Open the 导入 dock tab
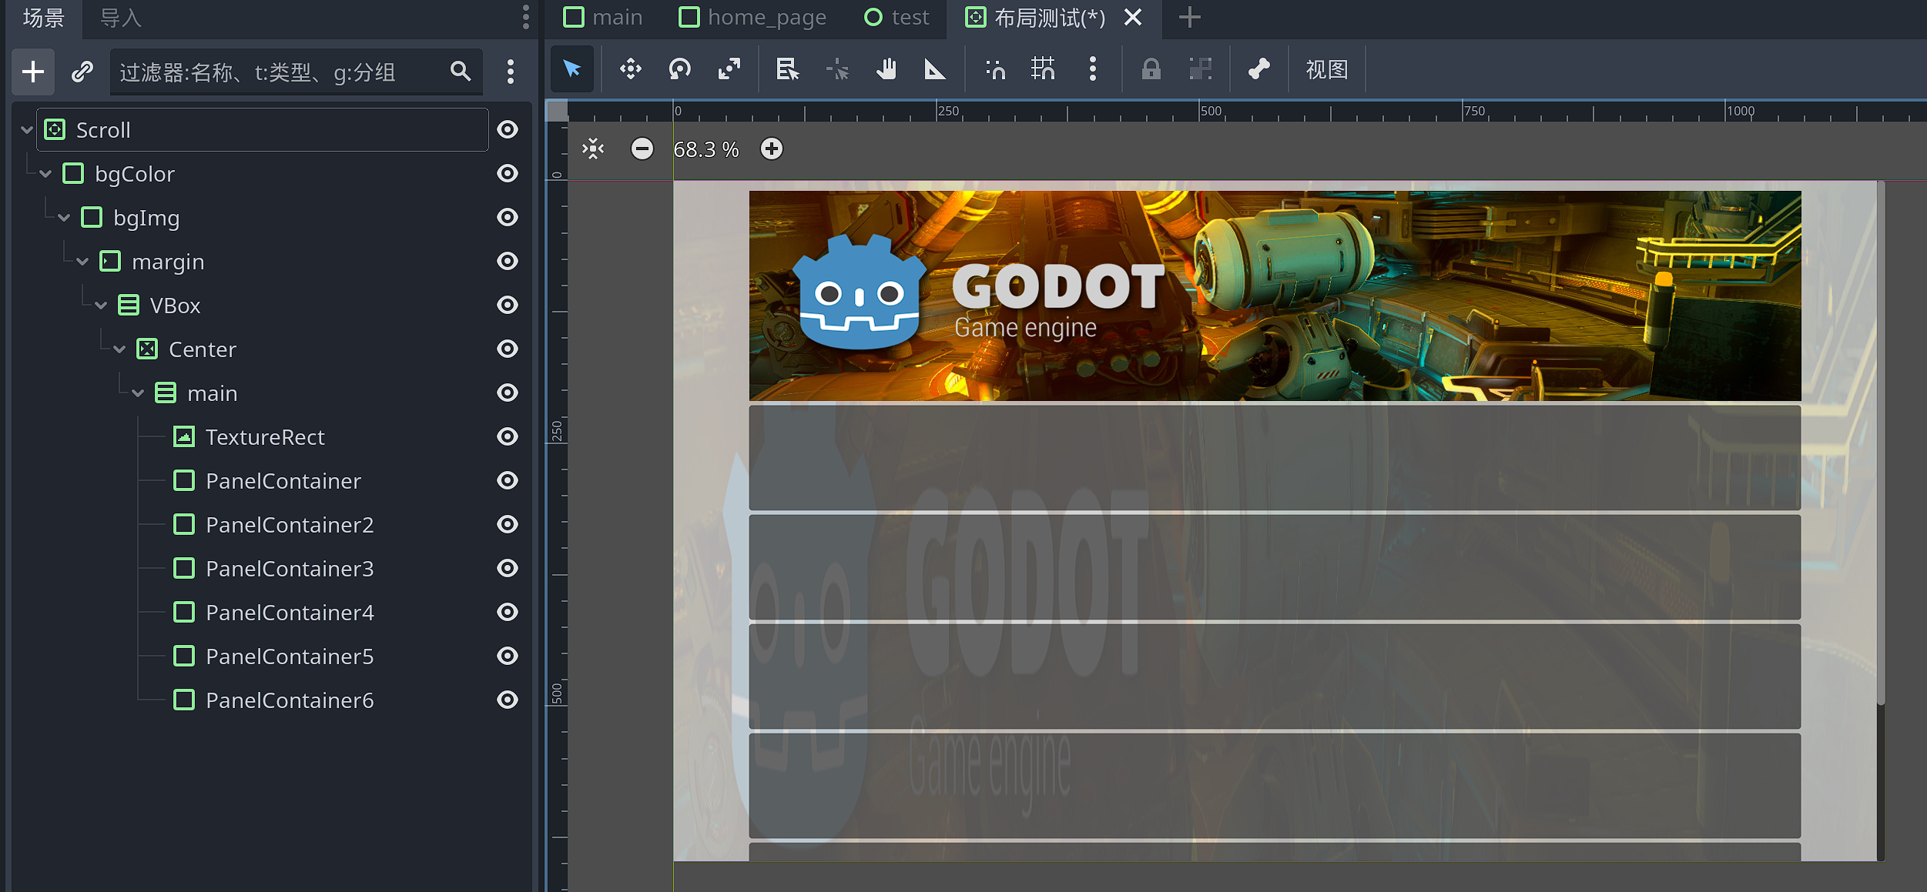The image size is (1927, 892). click(121, 18)
